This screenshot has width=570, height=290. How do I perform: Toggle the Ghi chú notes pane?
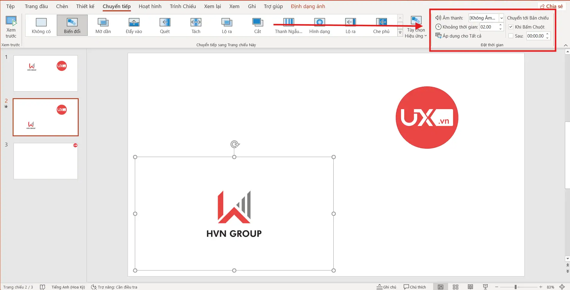(387, 287)
